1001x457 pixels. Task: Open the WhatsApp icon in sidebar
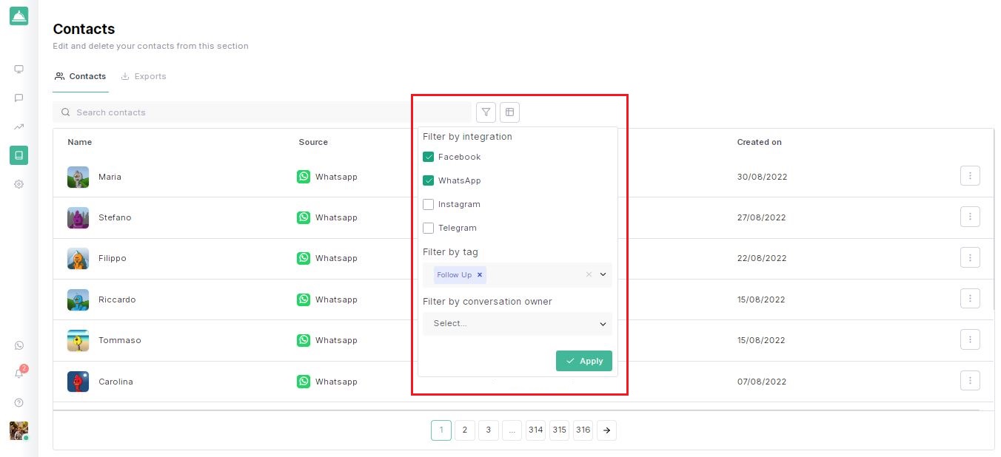(x=19, y=345)
